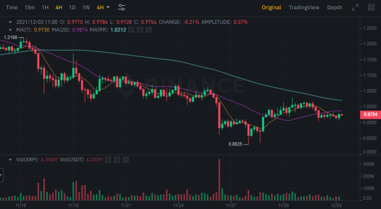The width and height of the screenshot is (381, 209).
Task: Switch to the Depth chart tab
Action: point(334,7)
